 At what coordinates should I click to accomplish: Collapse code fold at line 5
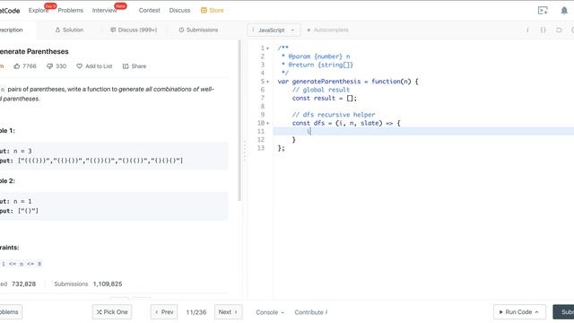pos(267,82)
